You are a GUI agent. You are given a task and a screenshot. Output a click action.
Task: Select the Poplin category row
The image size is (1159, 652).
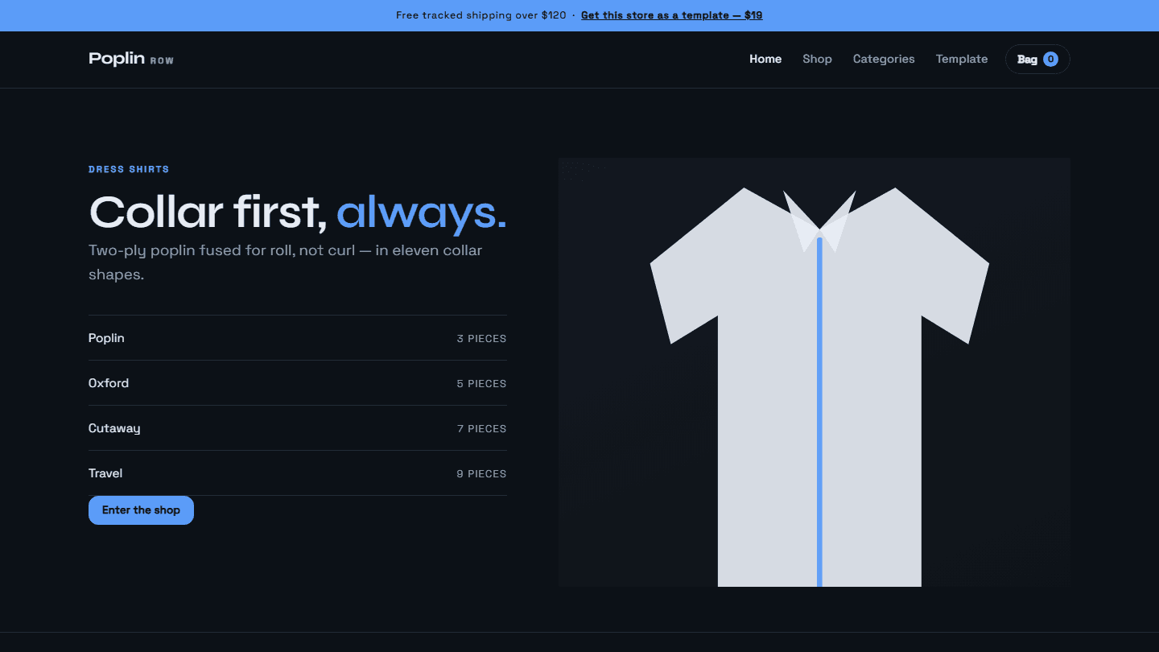pos(298,338)
